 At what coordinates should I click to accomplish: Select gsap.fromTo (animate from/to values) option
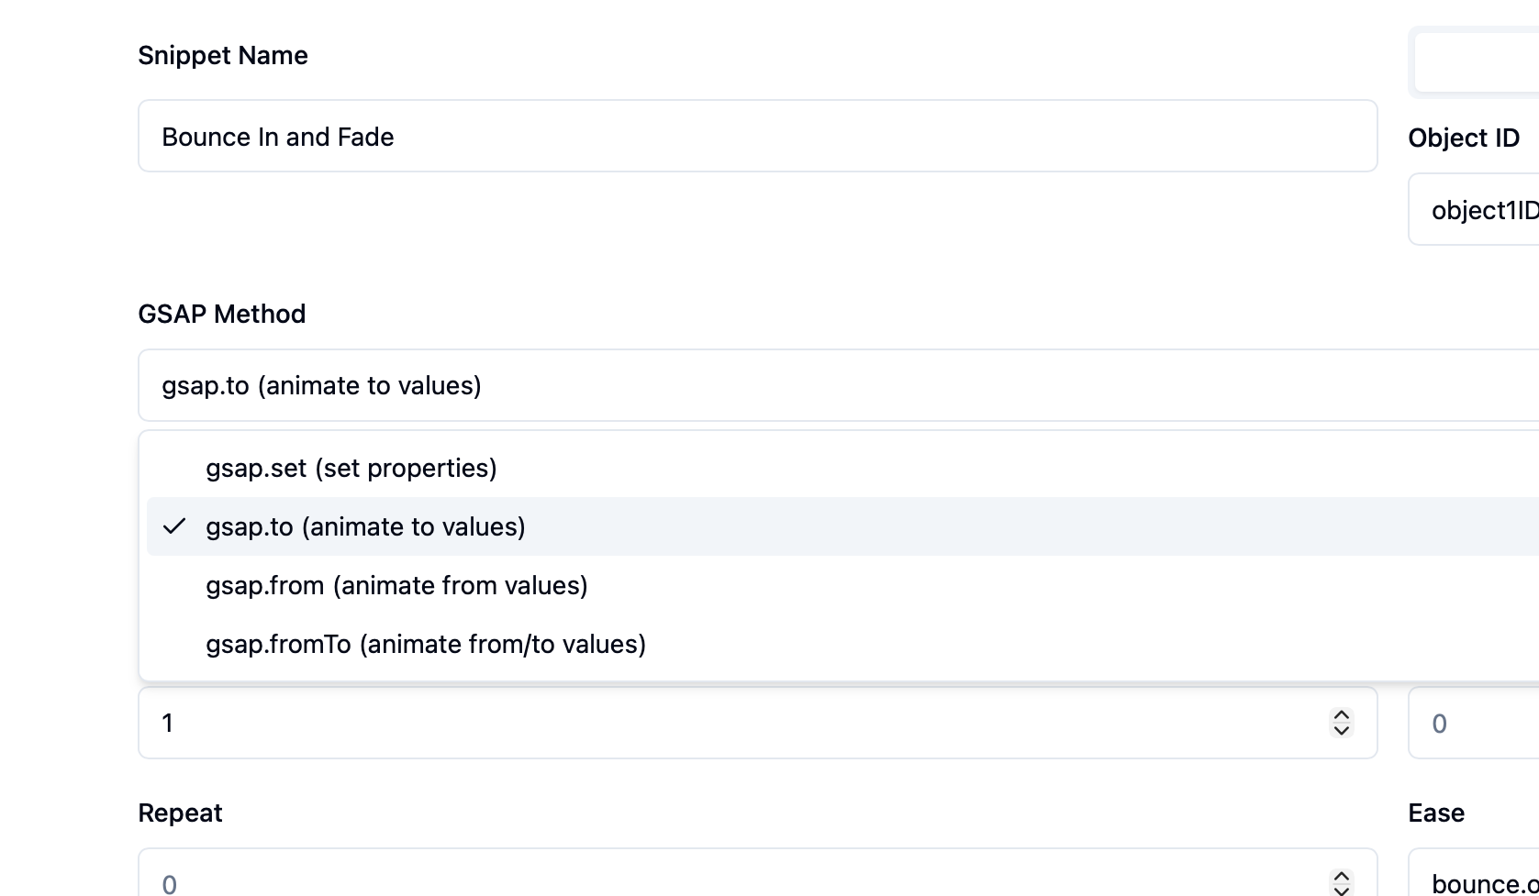(x=426, y=644)
